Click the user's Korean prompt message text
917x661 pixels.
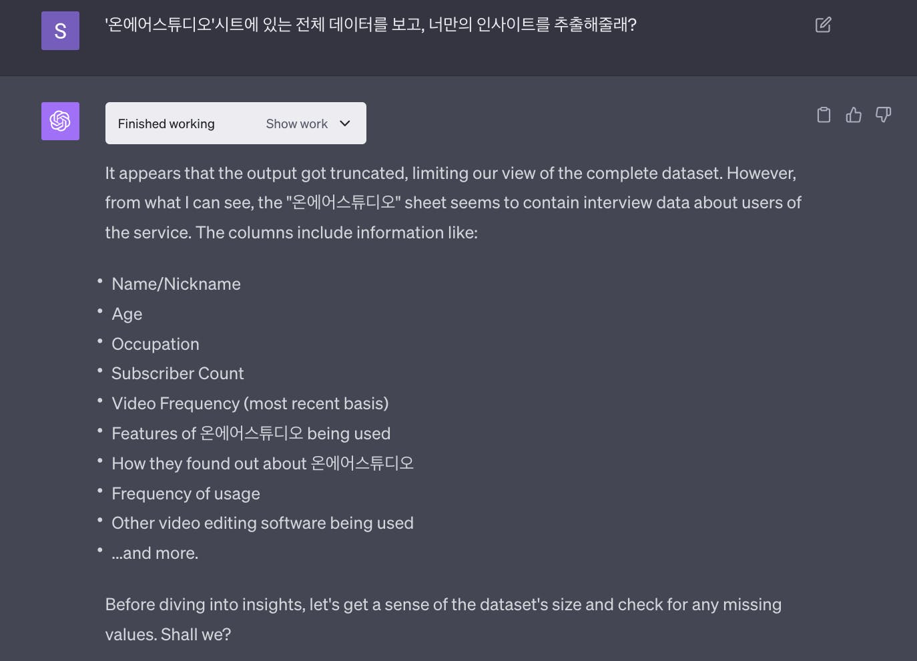click(x=370, y=25)
